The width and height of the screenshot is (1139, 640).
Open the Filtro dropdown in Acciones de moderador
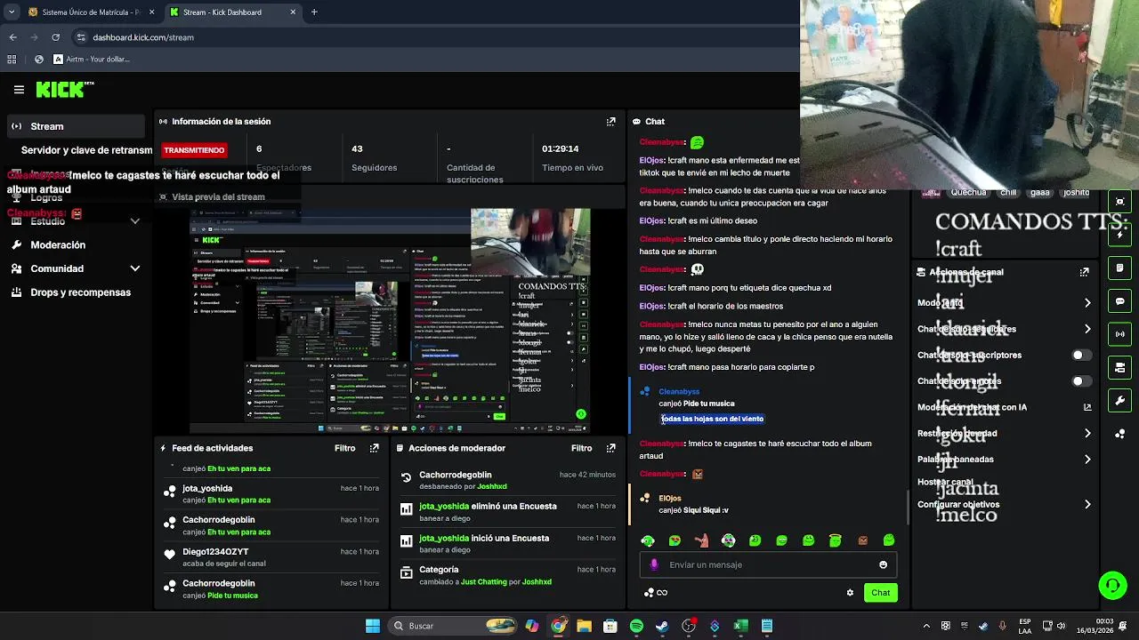(582, 448)
